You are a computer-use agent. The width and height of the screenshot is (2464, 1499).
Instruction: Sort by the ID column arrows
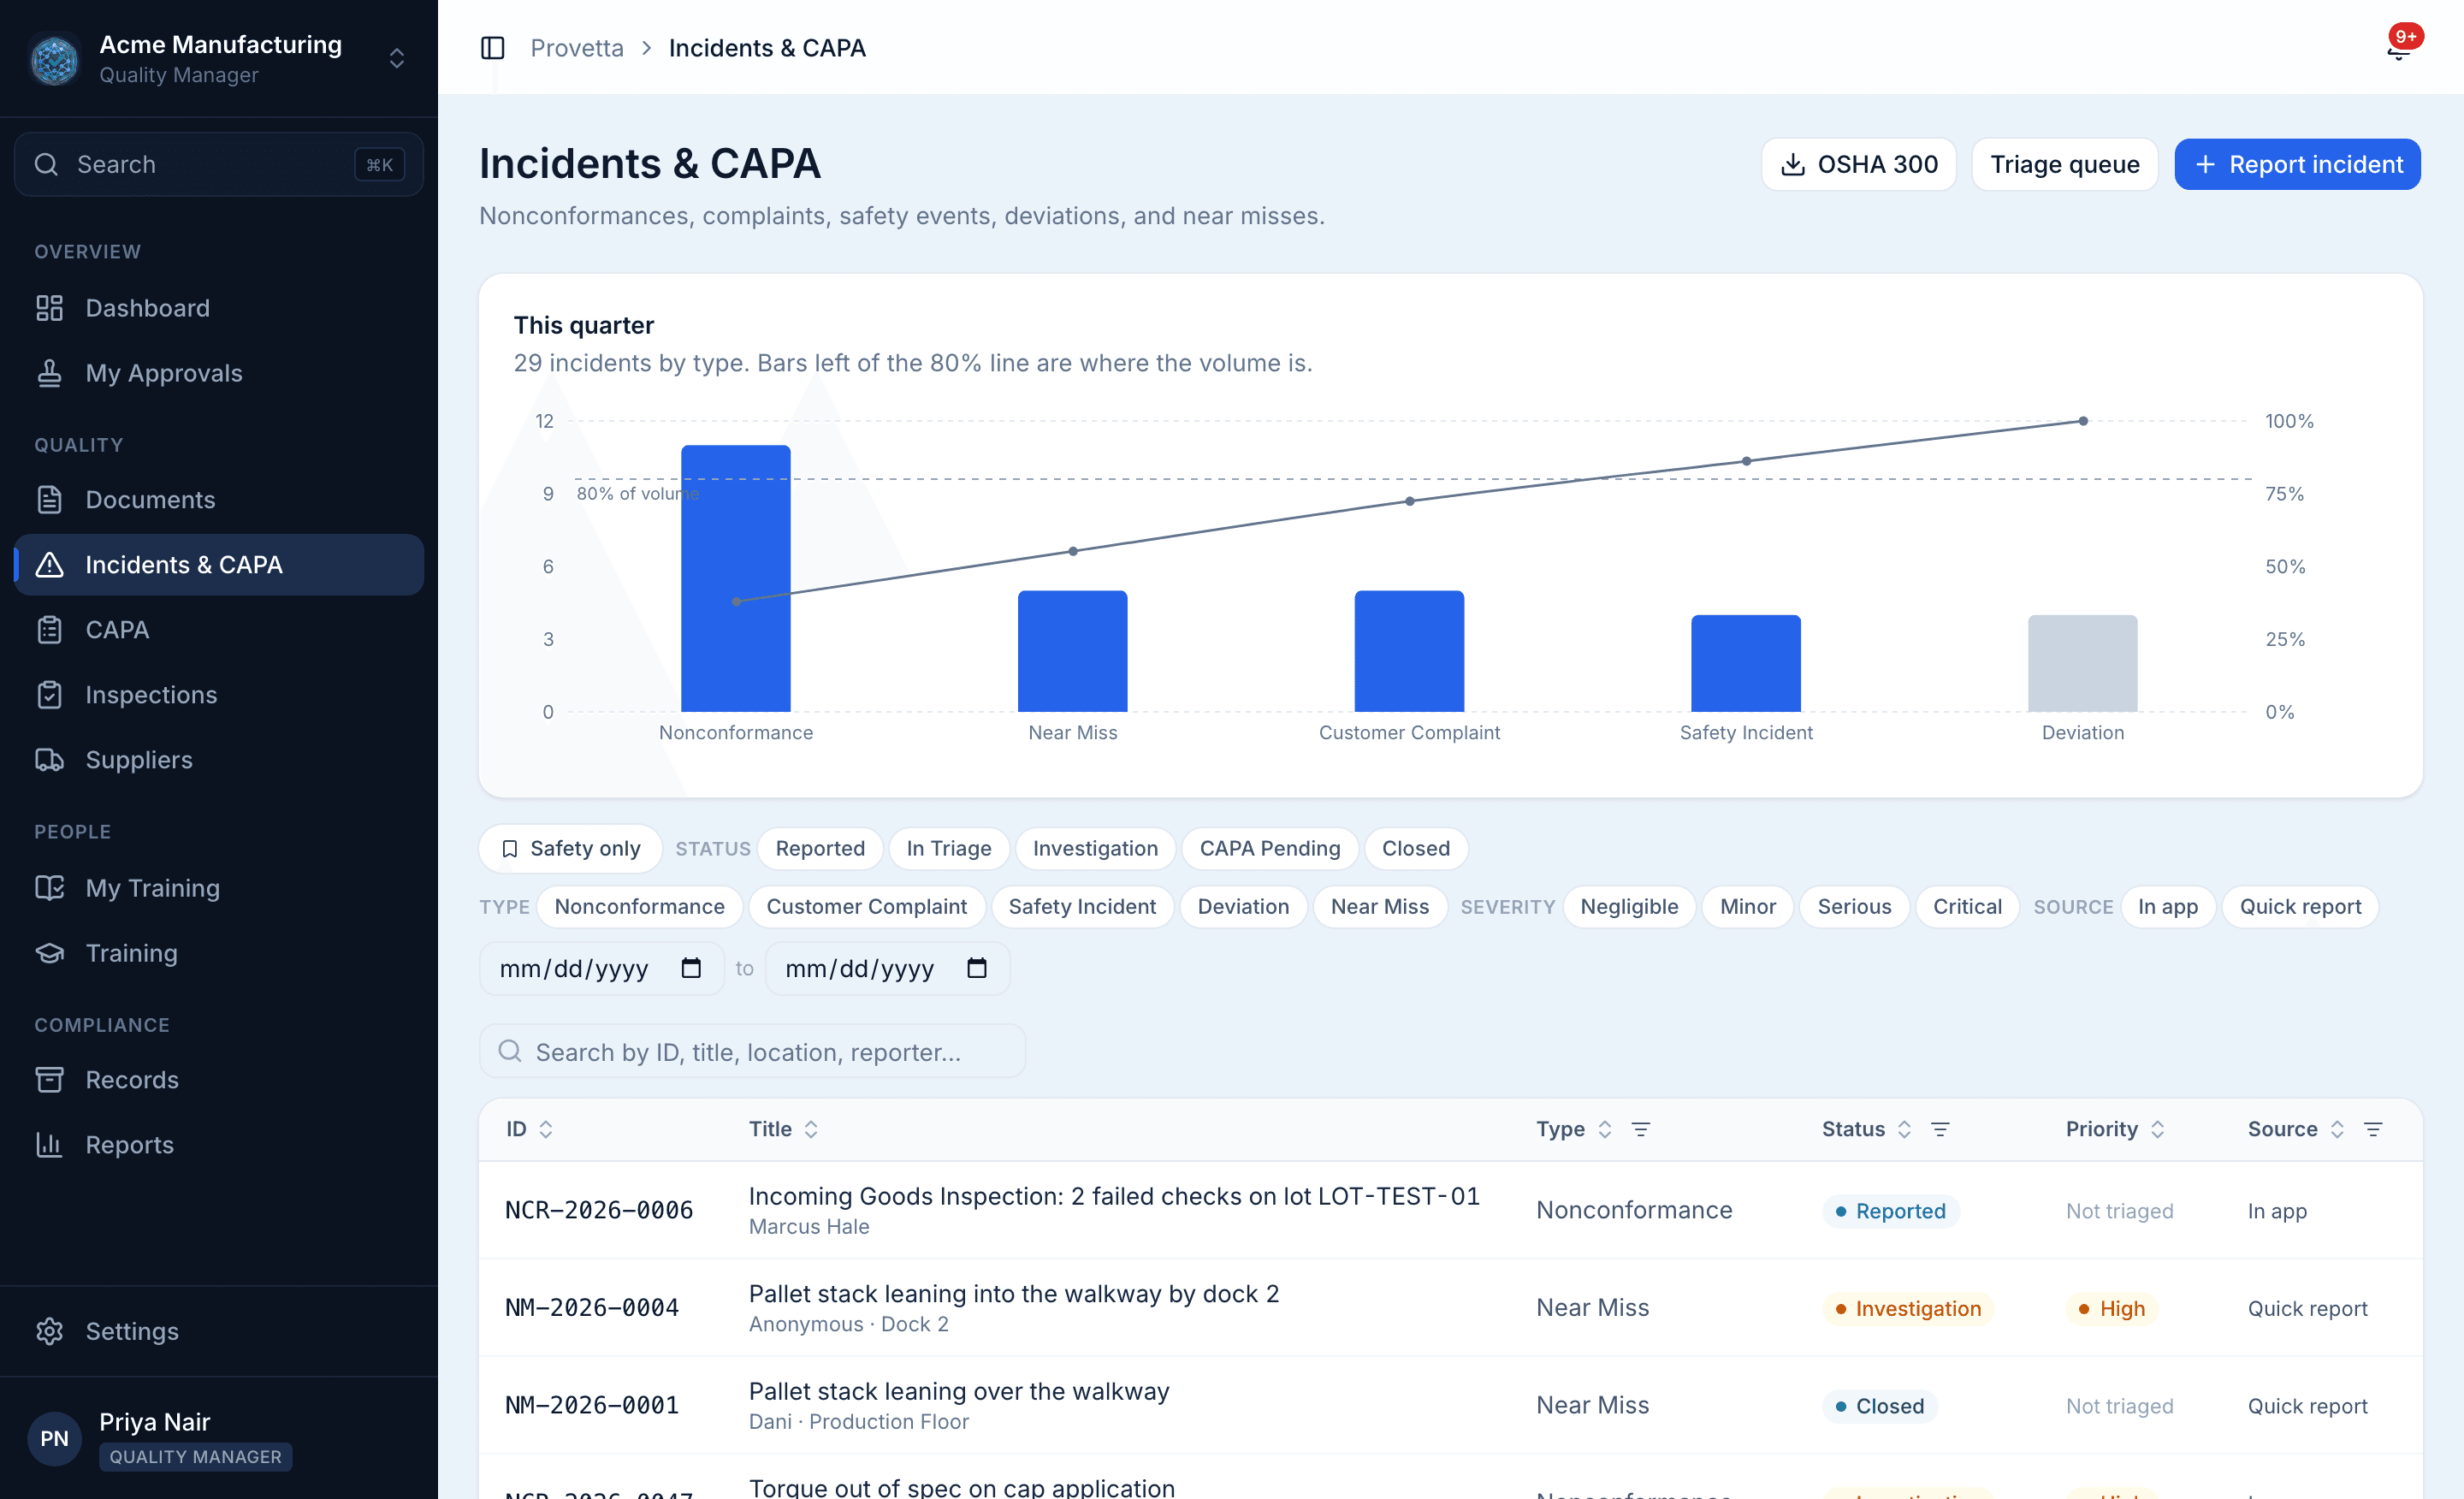tap(546, 1129)
